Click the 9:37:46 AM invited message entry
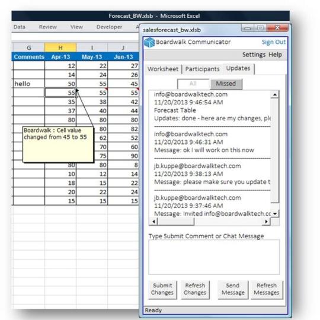This screenshot has width=320, height=320. [212, 206]
